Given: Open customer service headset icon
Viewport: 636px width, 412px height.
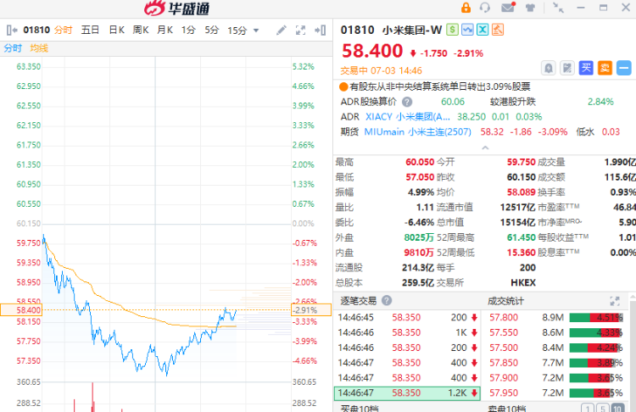Looking at the screenshot, I should click(x=485, y=8).
